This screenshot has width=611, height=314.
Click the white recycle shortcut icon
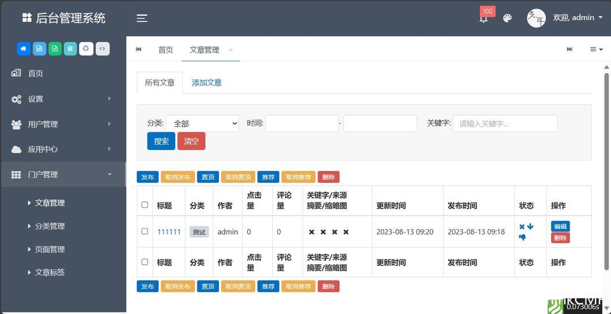86,49
